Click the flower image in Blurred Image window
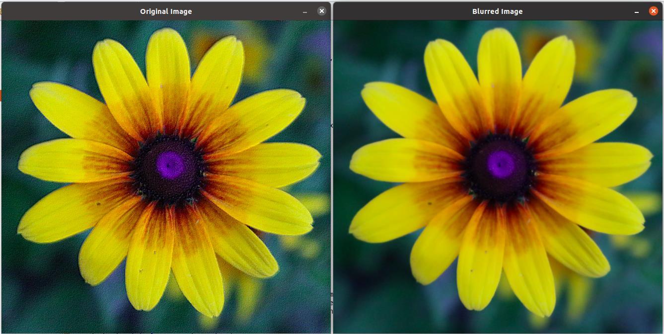The height and width of the screenshot is (334, 664). 498,177
